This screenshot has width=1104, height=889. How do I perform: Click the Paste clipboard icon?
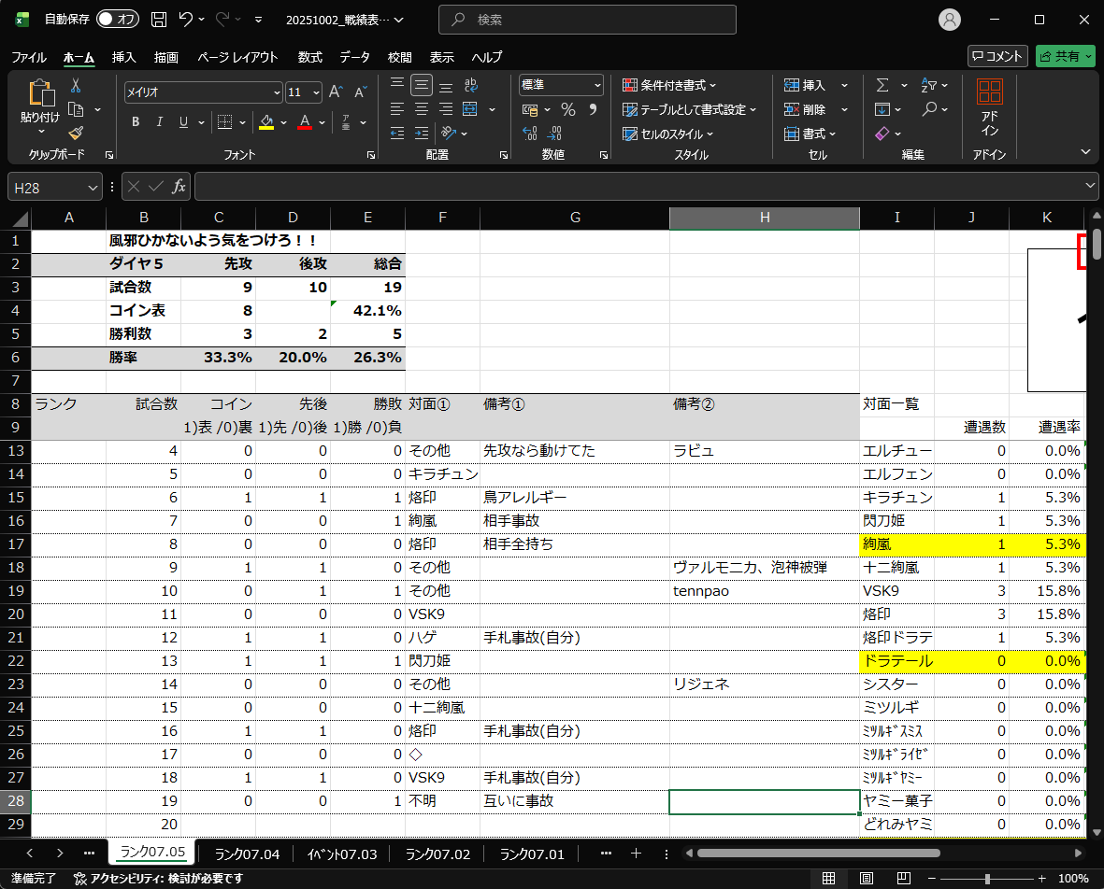[x=41, y=92]
